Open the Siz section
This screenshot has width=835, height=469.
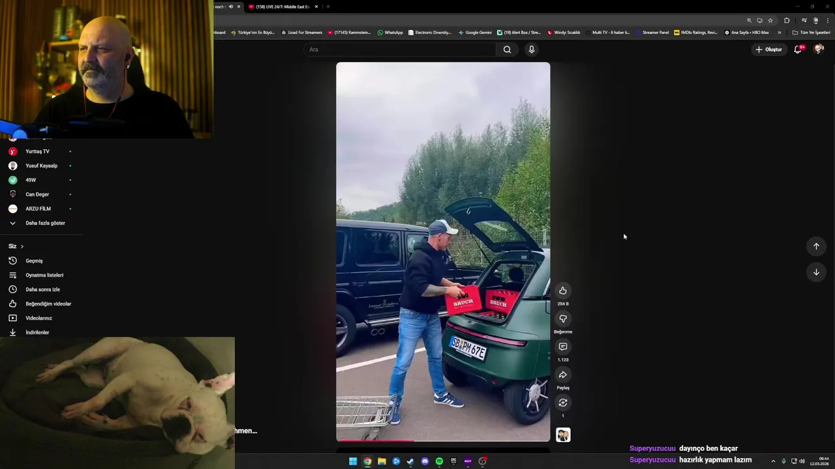coord(16,246)
